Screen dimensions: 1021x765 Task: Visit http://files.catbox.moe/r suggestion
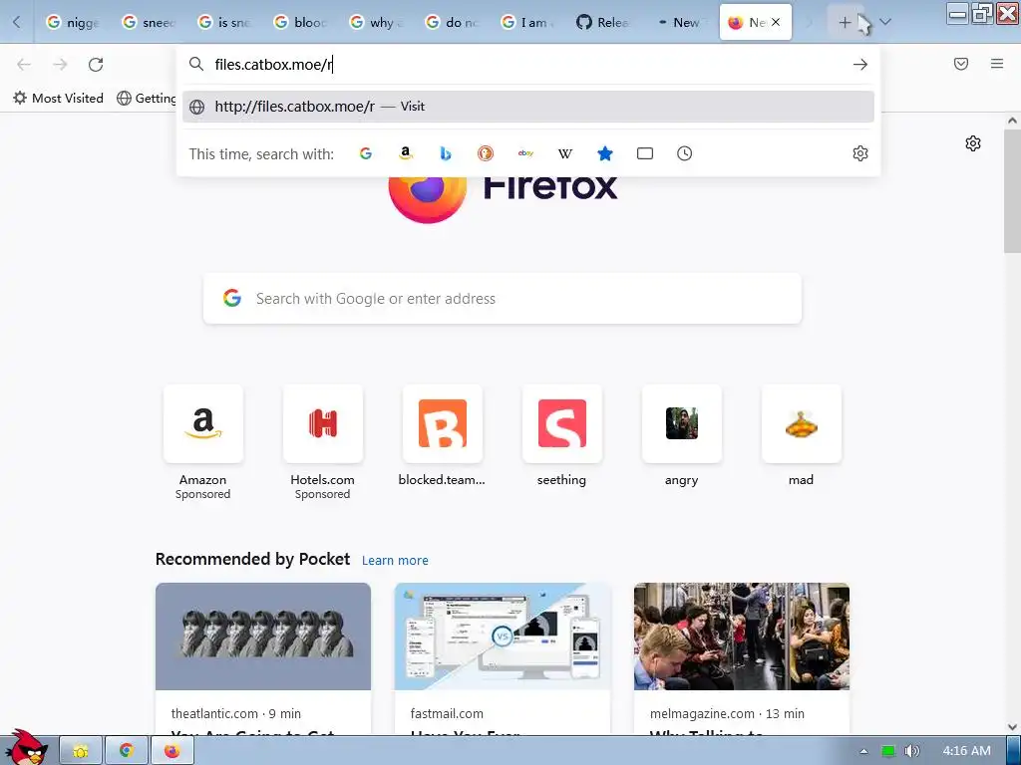point(528,107)
